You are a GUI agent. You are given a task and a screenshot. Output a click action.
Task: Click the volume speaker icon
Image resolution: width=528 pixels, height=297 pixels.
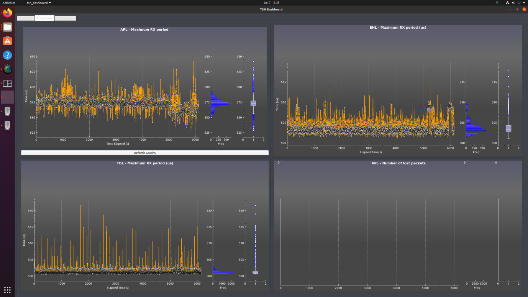pos(513,3)
